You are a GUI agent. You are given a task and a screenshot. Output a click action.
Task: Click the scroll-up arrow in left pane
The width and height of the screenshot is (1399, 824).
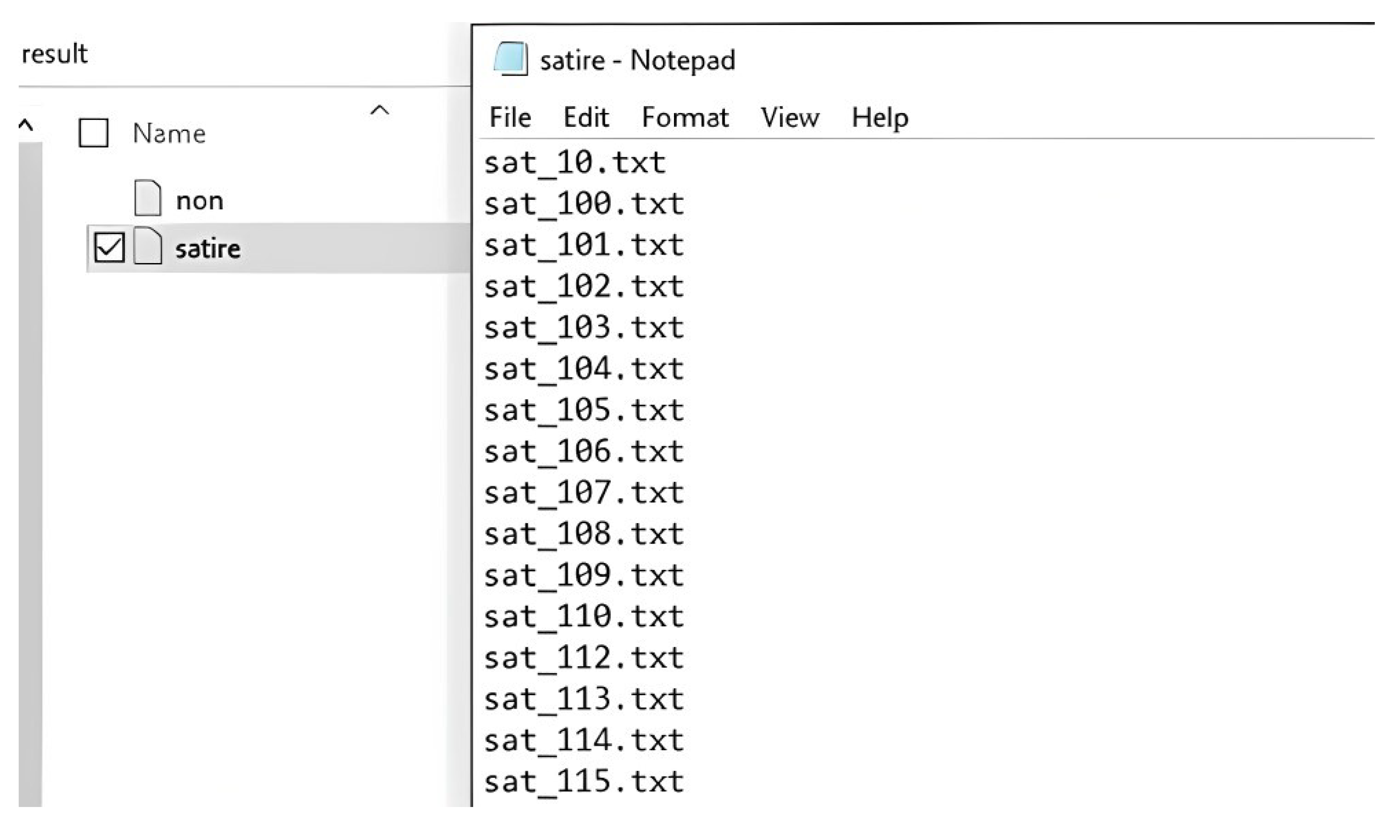point(26,125)
